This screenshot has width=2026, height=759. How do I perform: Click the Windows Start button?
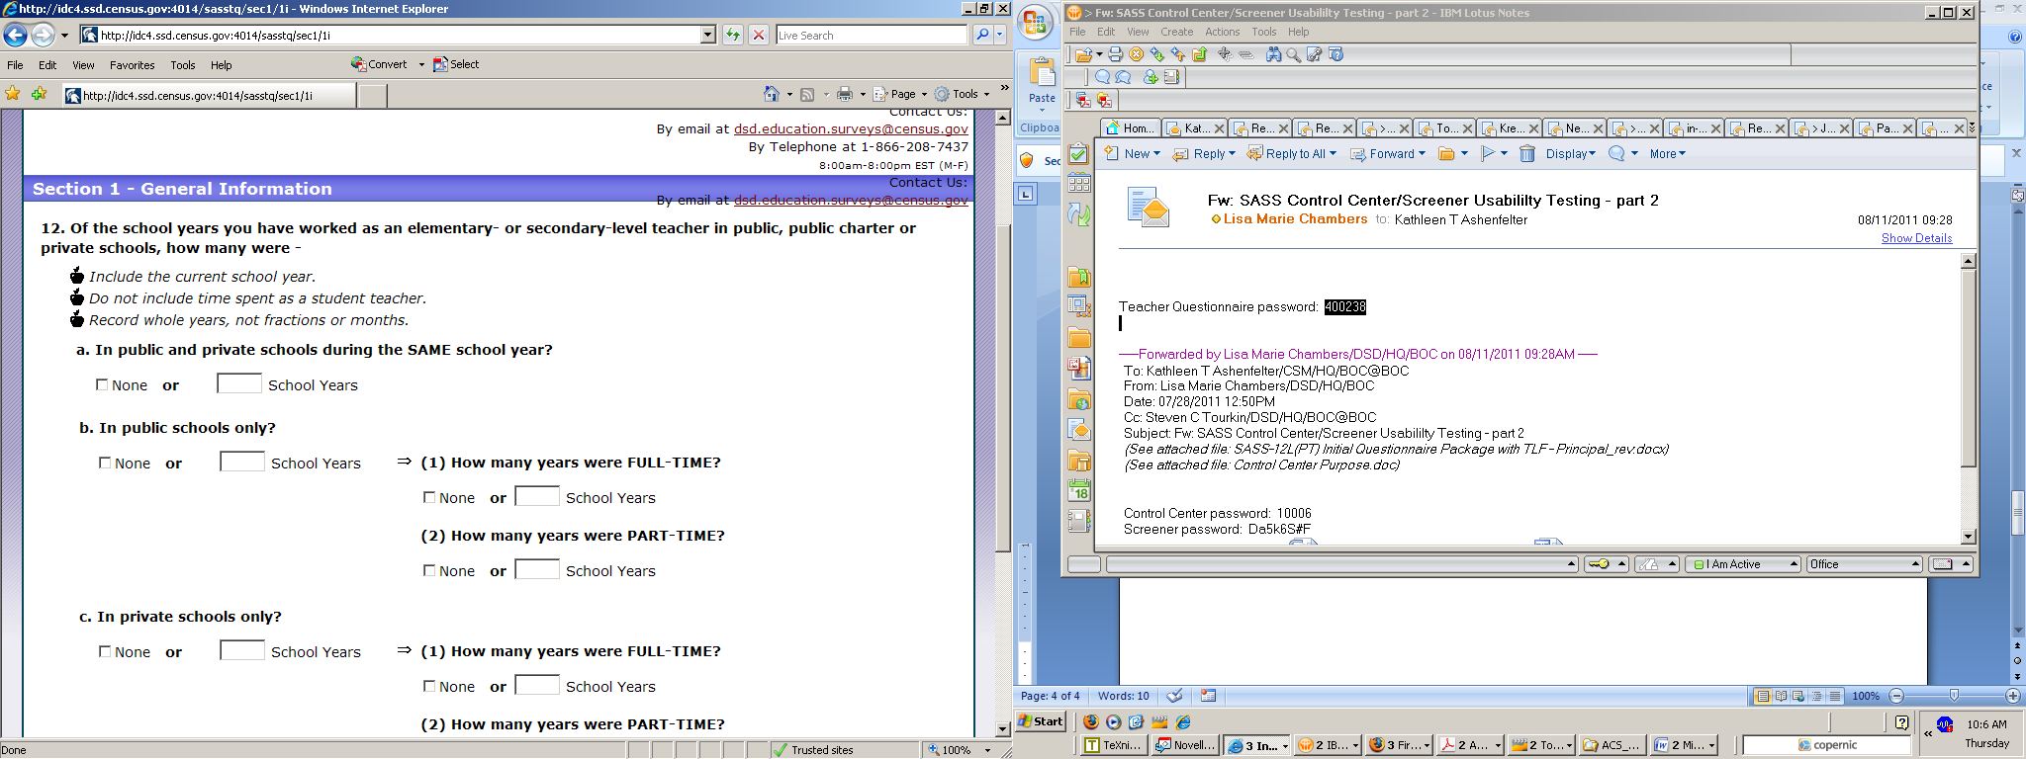click(x=1041, y=721)
